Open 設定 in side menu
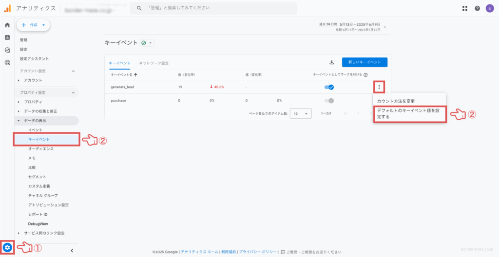This screenshot has height=257, width=499. pos(23,49)
